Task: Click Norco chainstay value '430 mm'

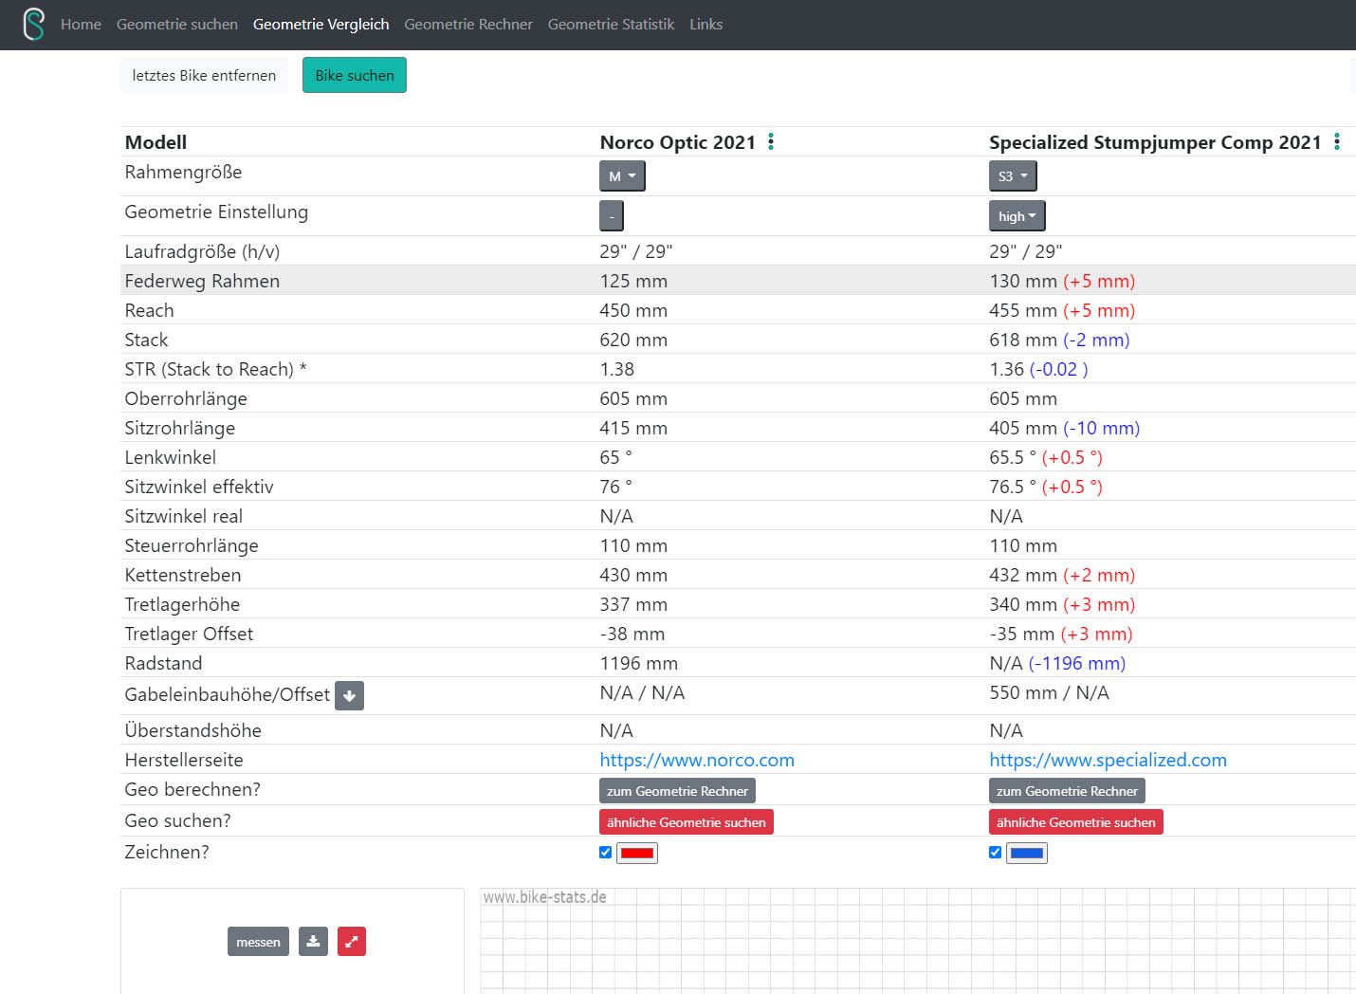Action: click(x=633, y=575)
